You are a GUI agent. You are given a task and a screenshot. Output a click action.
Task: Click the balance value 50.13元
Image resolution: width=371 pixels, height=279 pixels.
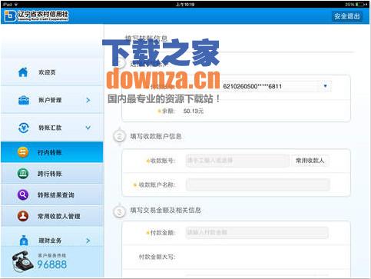pyautogui.click(x=194, y=111)
